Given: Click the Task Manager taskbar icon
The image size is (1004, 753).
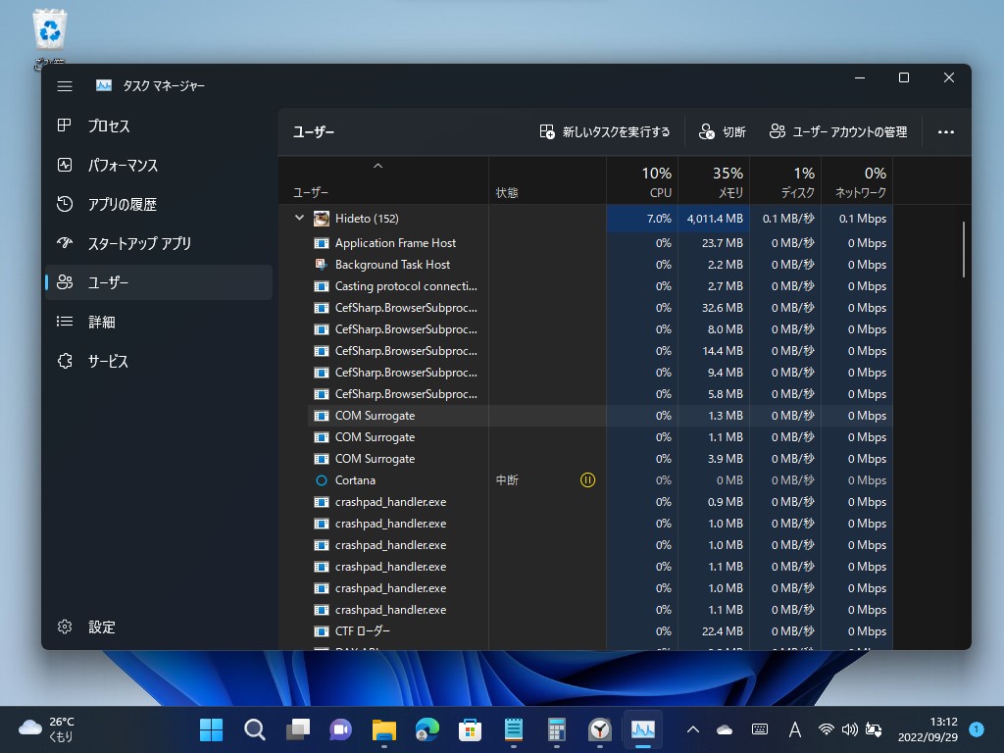Looking at the screenshot, I should (643, 729).
